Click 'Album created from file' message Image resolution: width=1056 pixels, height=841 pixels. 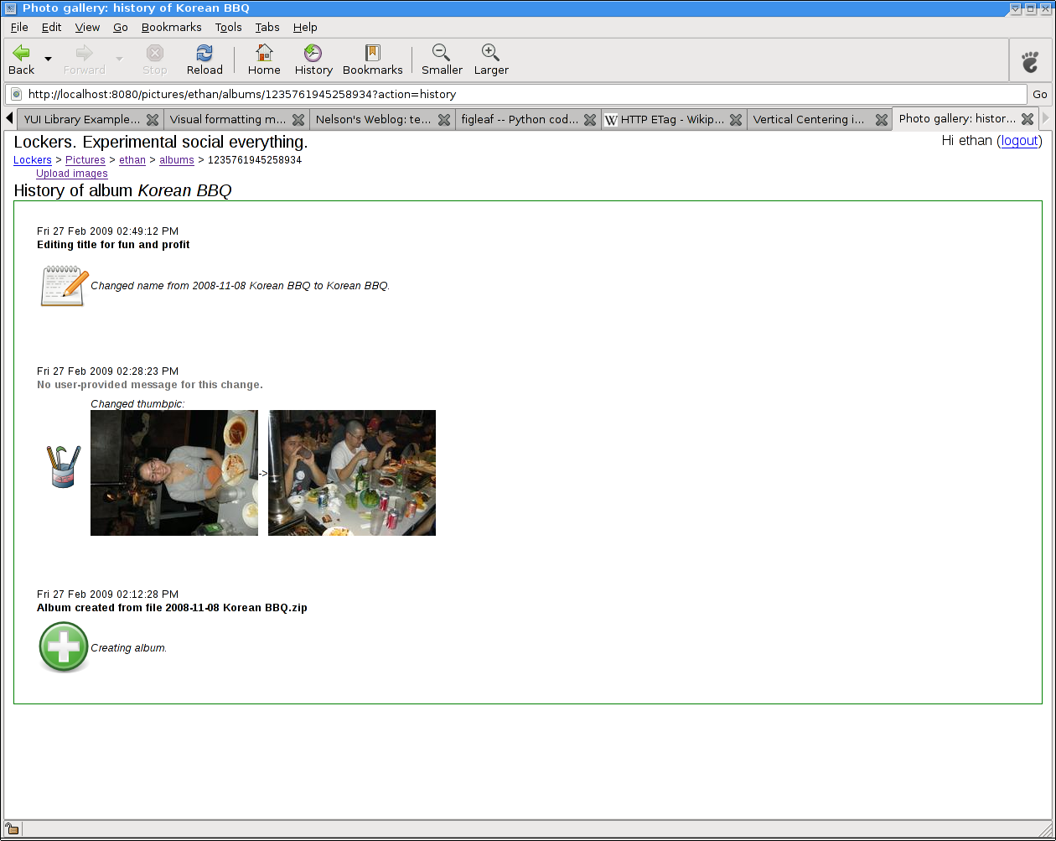(172, 608)
